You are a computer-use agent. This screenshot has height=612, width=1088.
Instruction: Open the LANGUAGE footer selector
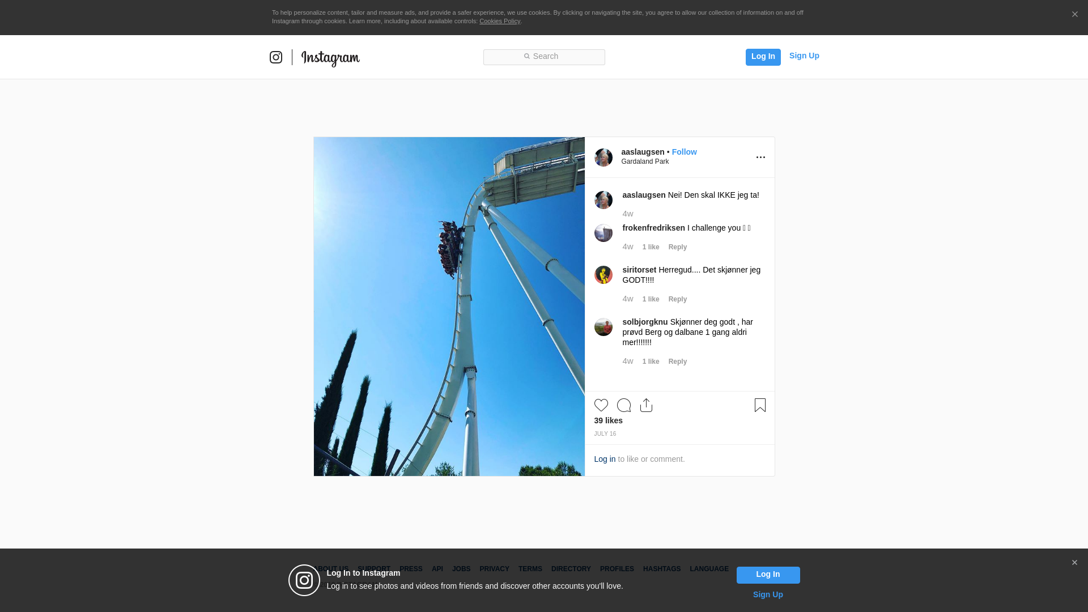click(709, 569)
